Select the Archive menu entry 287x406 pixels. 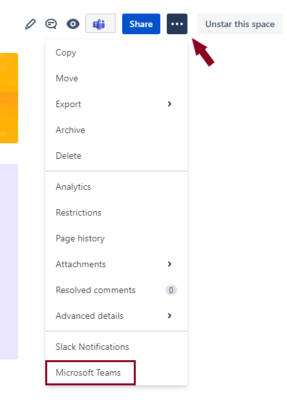click(x=116, y=130)
